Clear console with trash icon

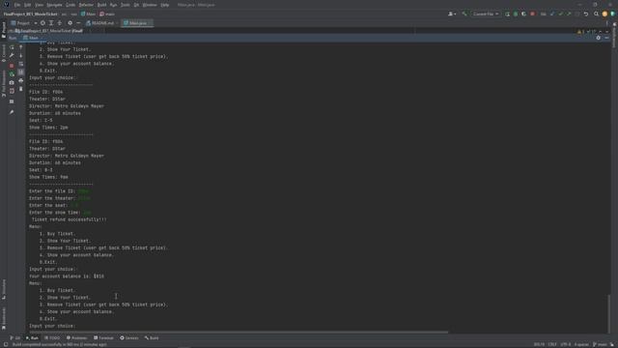(21, 89)
